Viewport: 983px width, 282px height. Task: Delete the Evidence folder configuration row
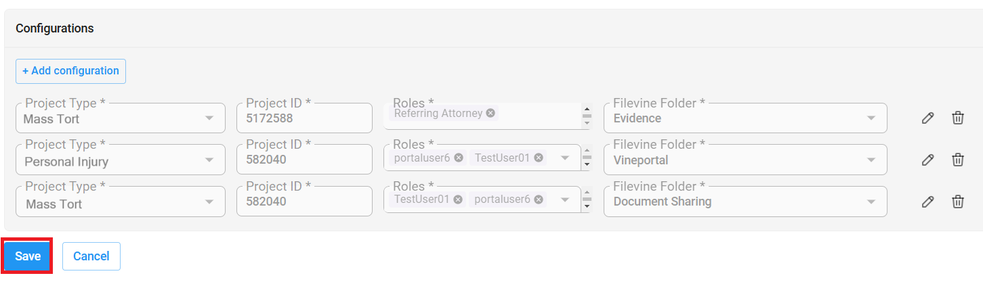click(958, 118)
